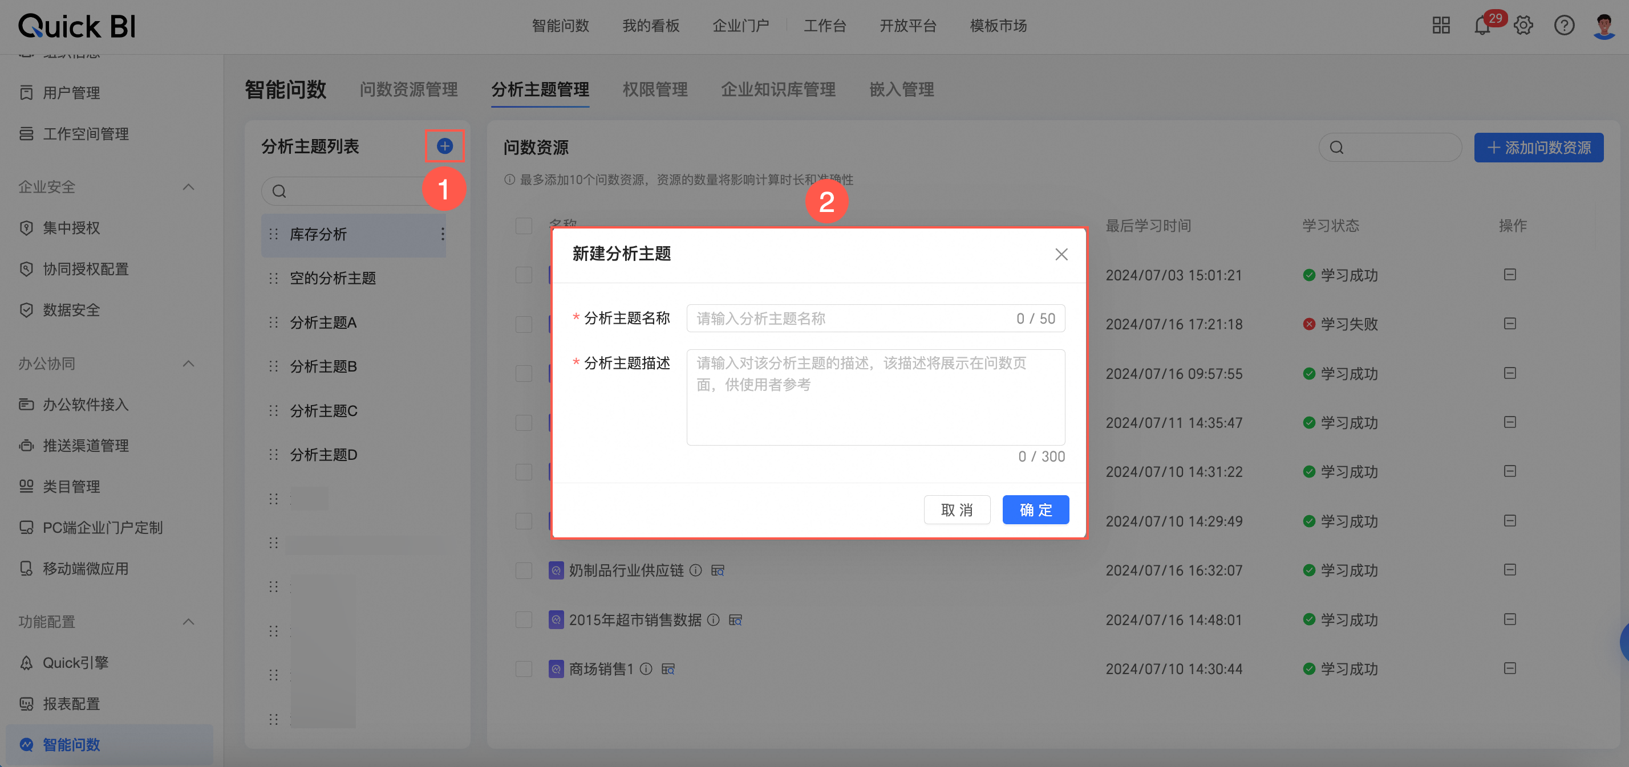Switch to 企业知识库管理 tab
The image size is (1629, 767).
coord(779,89)
